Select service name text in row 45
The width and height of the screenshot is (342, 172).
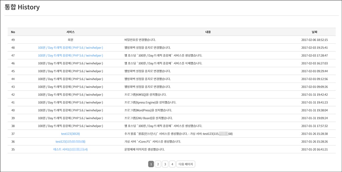pos(70,71)
